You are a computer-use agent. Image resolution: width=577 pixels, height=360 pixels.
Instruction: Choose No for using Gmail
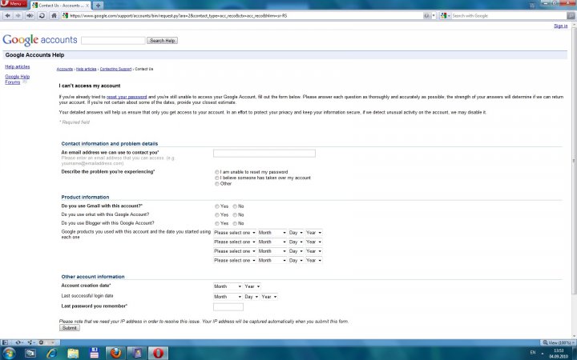pos(234,206)
